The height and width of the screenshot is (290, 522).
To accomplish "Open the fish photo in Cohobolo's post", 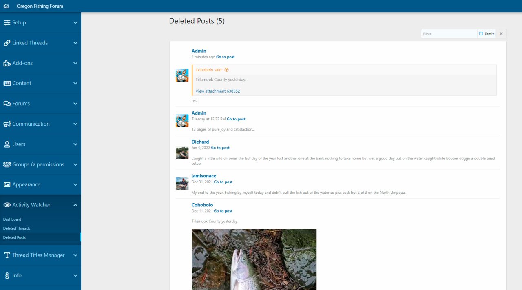I will pos(254,259).
